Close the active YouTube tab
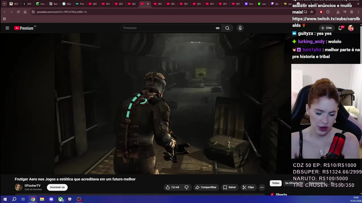The height and width of the screenshot is (203, 362). pyautogui.click(x=148, y=4)
